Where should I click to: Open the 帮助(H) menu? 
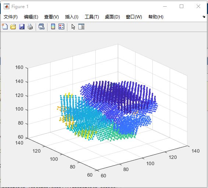pyautogui.click(x=156, y=17)
